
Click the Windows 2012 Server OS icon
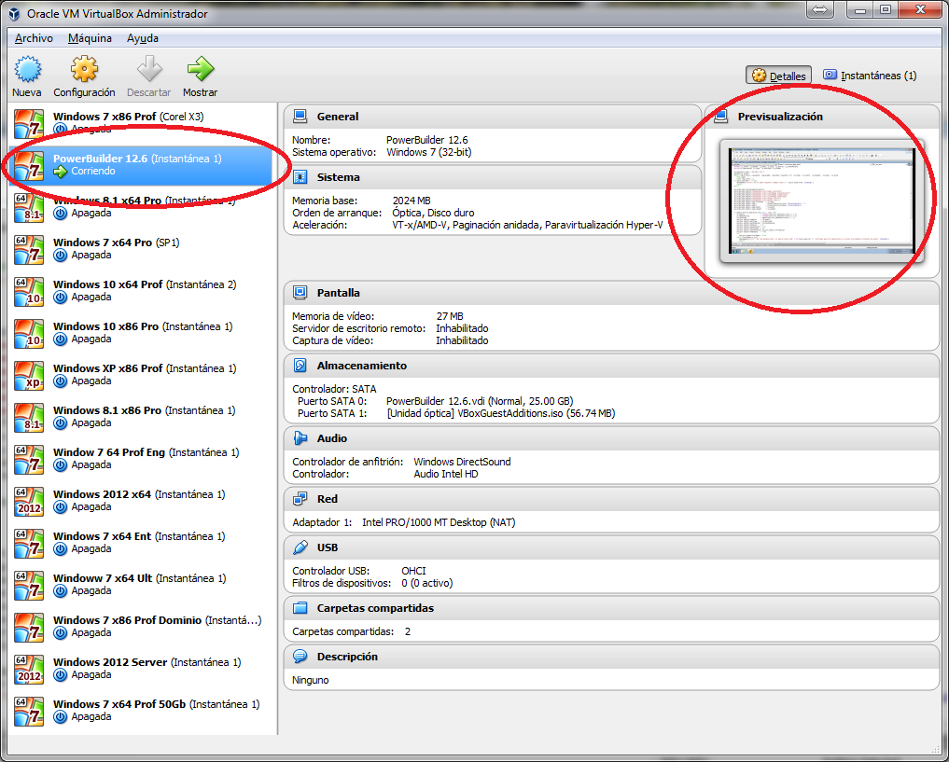tap(29, 668)
